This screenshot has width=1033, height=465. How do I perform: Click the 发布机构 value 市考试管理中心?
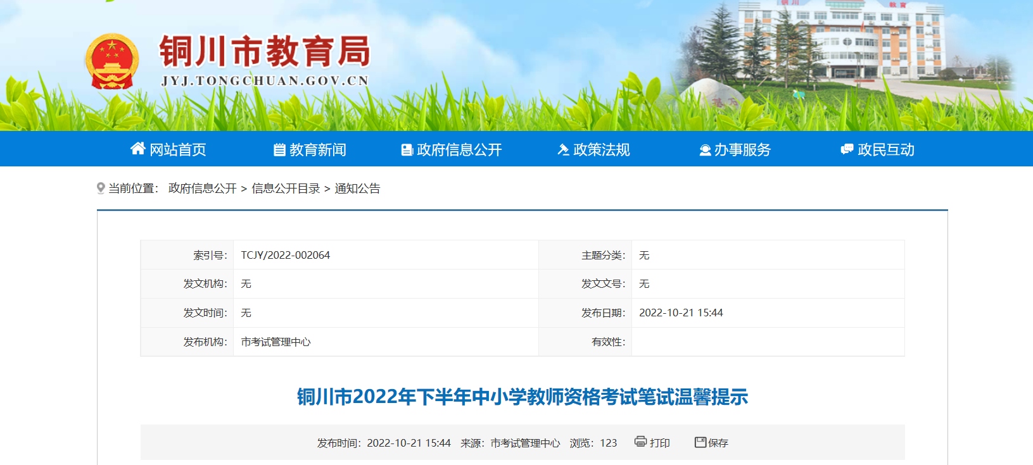pyautogui.click(x=276, y=342)
